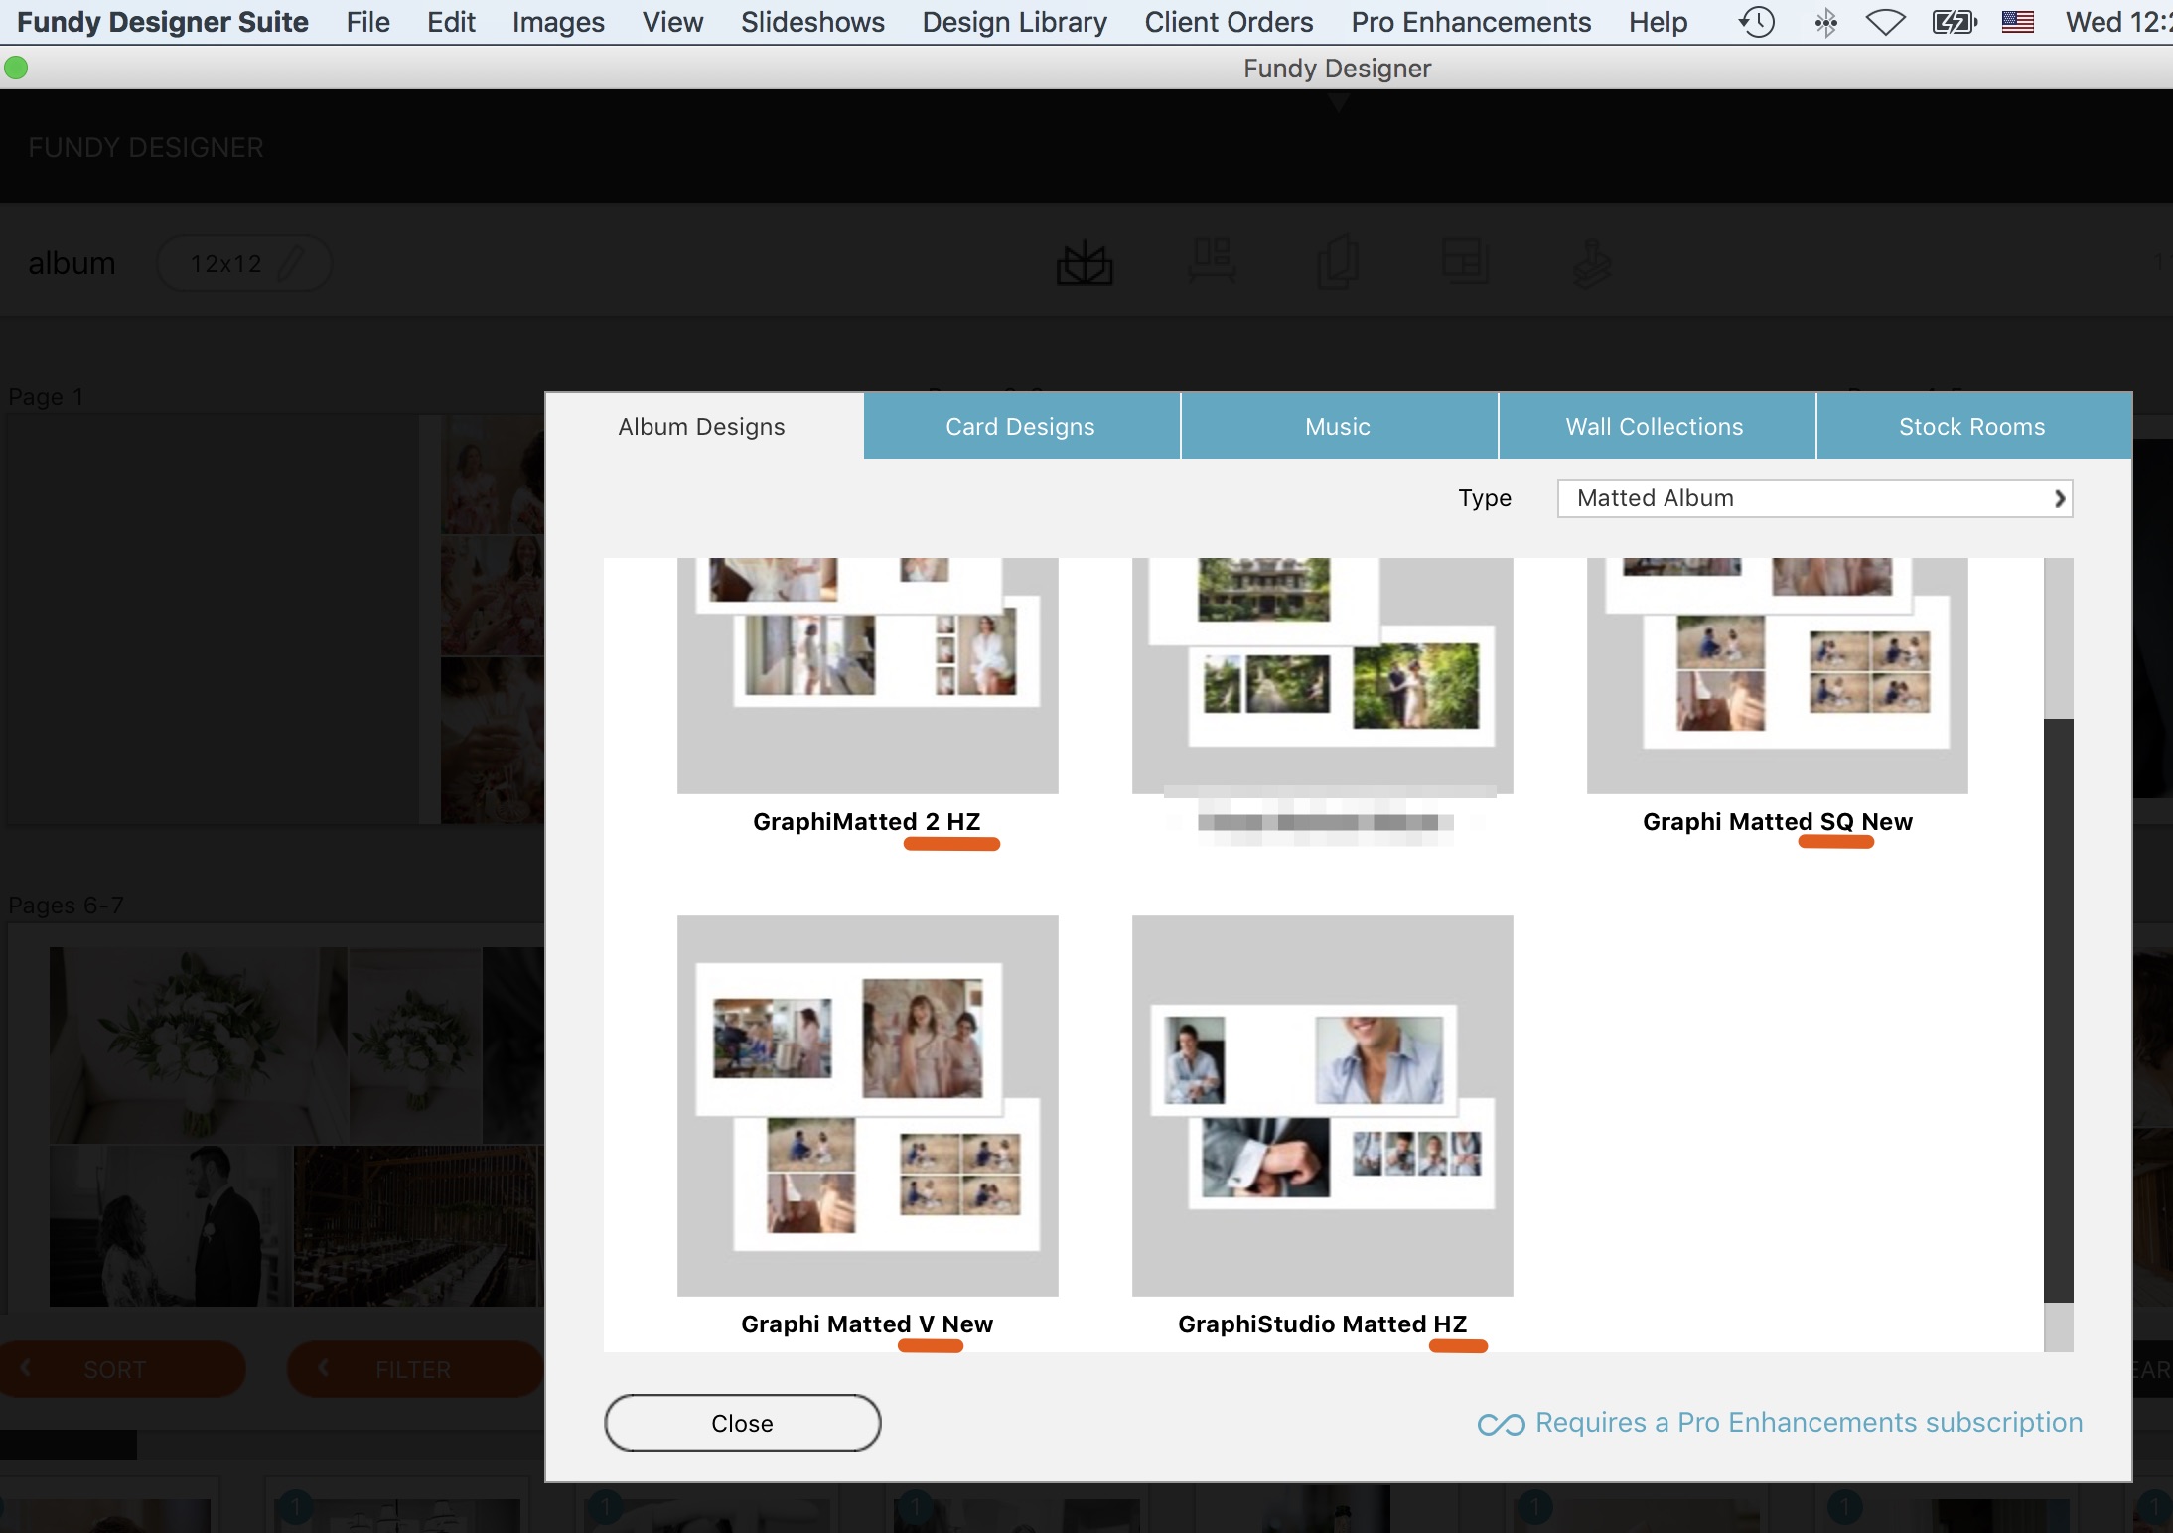Select the GraphiStudio Matted HZ thumbnail

1322,1105
